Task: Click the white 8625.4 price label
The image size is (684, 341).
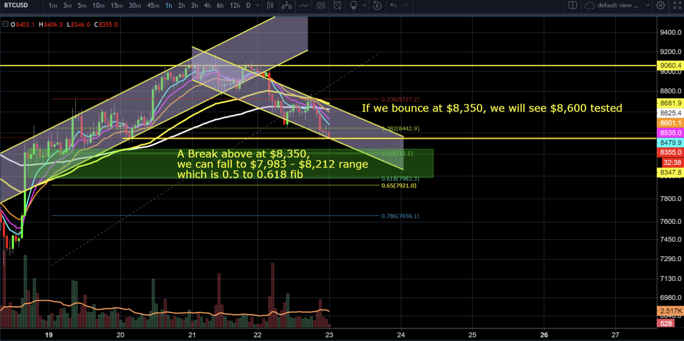Action: pos(670,113)
